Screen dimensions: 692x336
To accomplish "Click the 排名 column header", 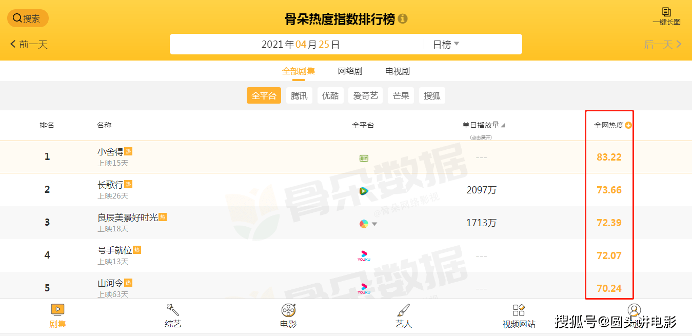I will 47,125.
